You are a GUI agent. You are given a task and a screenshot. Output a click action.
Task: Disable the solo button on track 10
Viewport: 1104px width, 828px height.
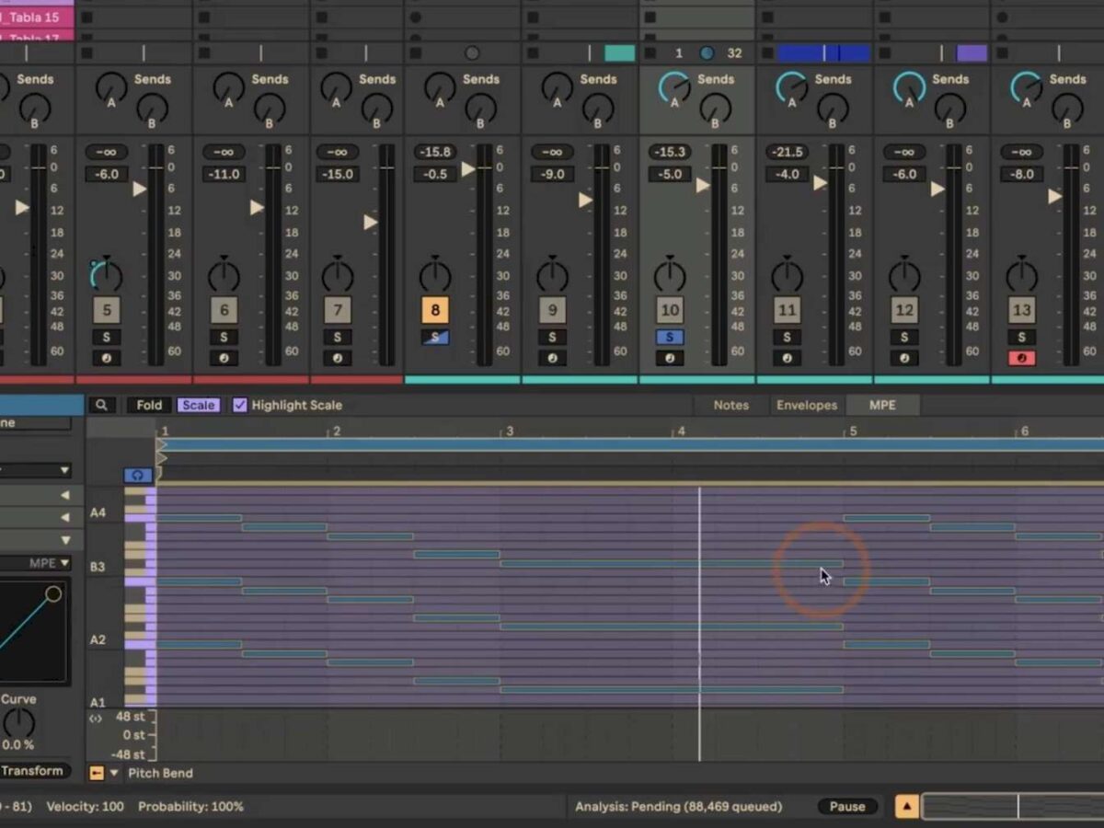670,337
